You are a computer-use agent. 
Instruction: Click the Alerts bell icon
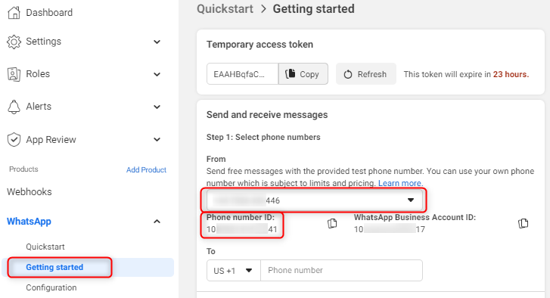tap(14, 107)
